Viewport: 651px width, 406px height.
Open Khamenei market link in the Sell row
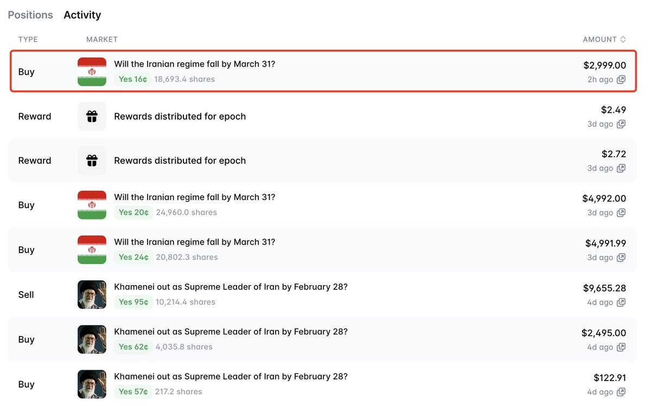click(231, 287)
